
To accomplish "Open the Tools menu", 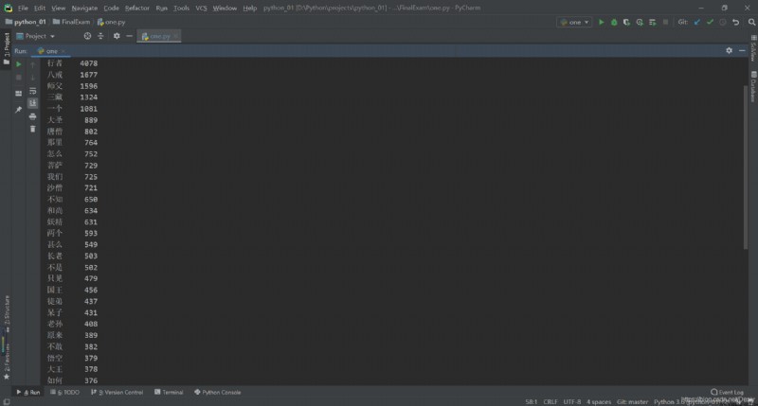I will click(x=181, y=8).
